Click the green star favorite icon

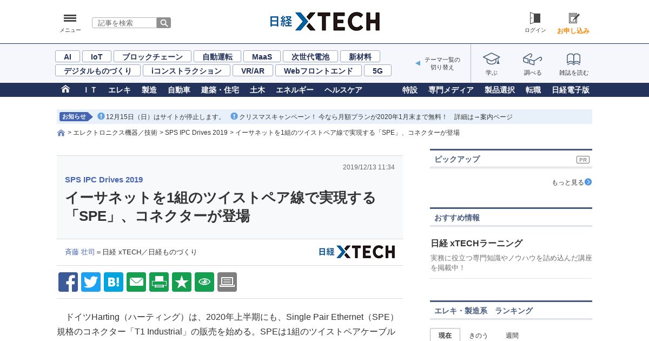182,282
